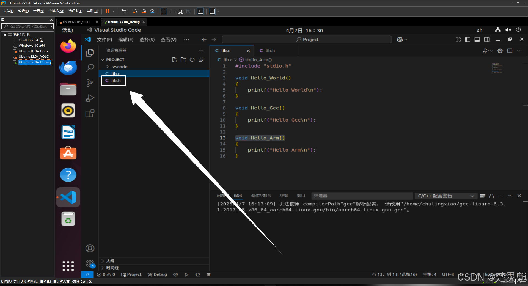Viewport: 528px width, 286px height.
Task: Click 空格: 4 indentation in status bar
Action: click(429, 274)
